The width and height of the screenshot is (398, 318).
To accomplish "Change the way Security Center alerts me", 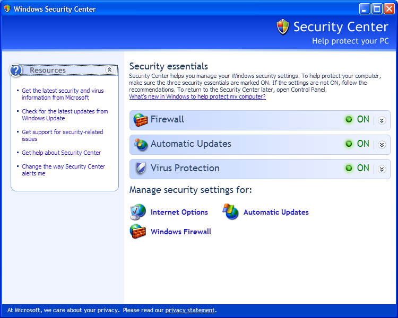I will click(64, 170).
